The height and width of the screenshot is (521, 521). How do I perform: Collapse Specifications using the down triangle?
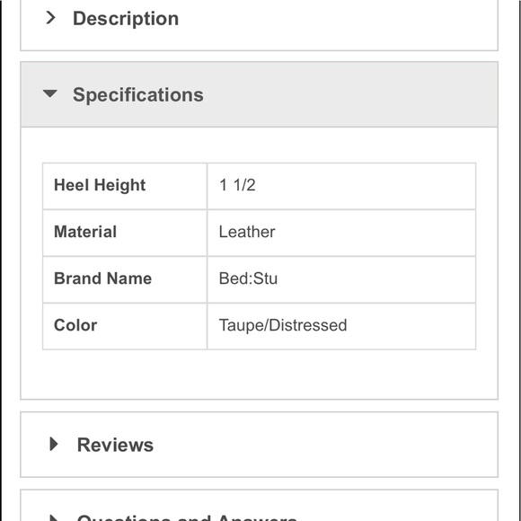(50, 93)
